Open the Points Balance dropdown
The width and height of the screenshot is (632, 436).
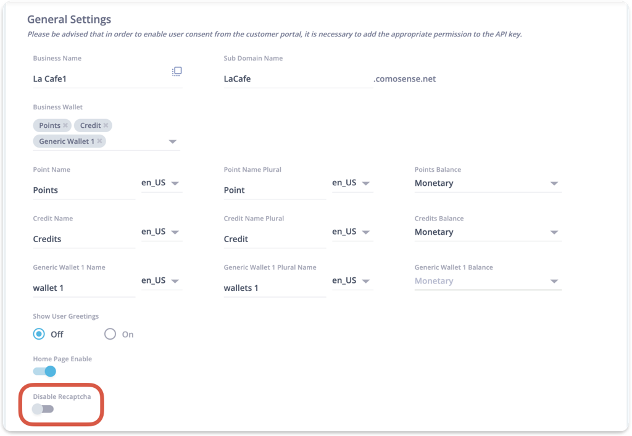554,183
